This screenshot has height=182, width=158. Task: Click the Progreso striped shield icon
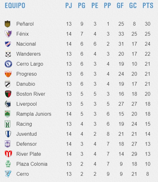[x=8, y=74]
